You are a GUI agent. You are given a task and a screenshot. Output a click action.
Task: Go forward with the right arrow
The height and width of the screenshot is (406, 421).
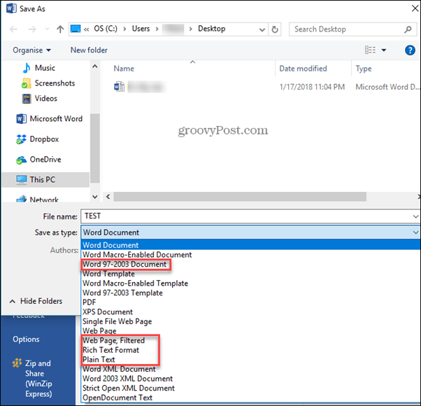[x=32, y=29]
